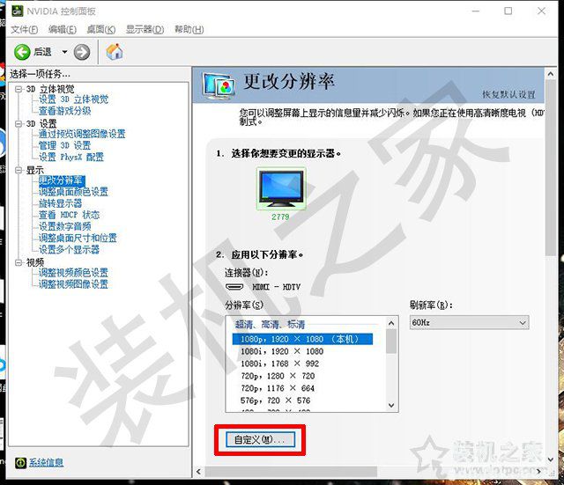Select 更改分辨率 in the task tree

(62, 180)
